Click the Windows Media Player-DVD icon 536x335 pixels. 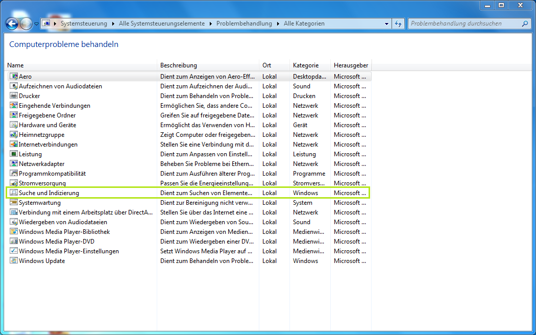click(x=14, y=242)
